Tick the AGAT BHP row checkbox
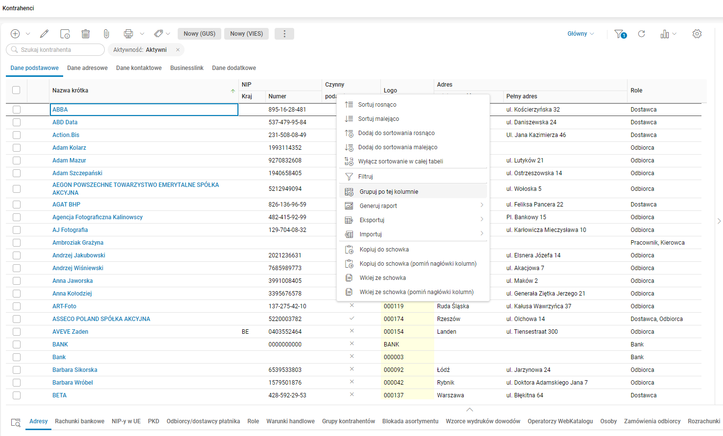The image size is (723, 436). pos(17,205)
